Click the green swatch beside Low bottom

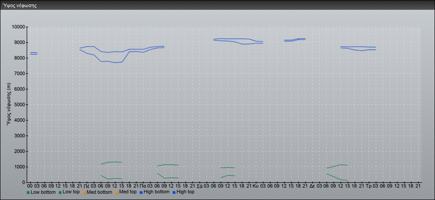click(28, 192)
